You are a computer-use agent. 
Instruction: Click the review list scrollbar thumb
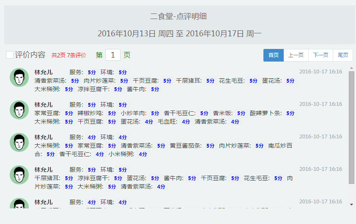(351, 127)
